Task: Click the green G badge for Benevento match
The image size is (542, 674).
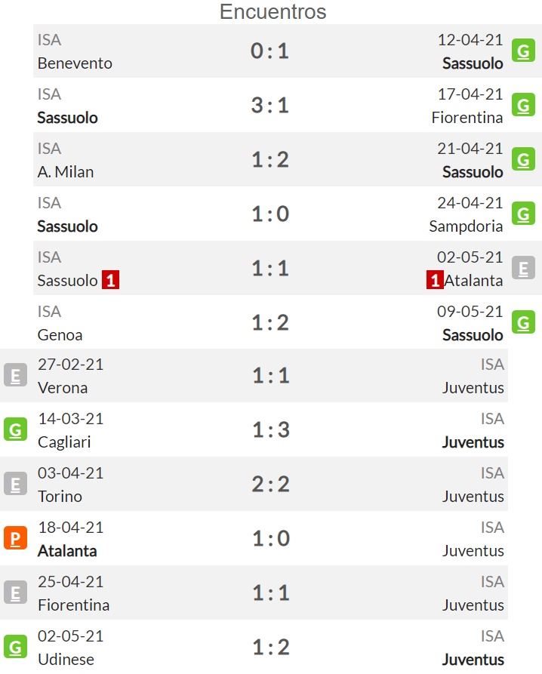Action: pos(523,51)
